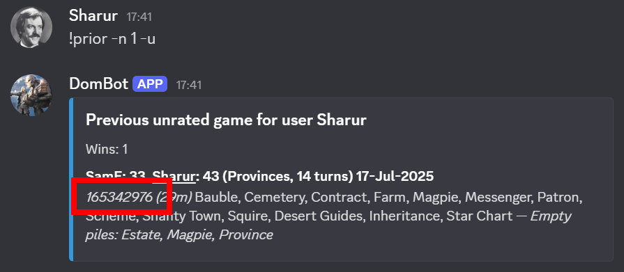
Task: Click the "Wins: 1" text
Action: pyautogui.click(x=107, y=150)
